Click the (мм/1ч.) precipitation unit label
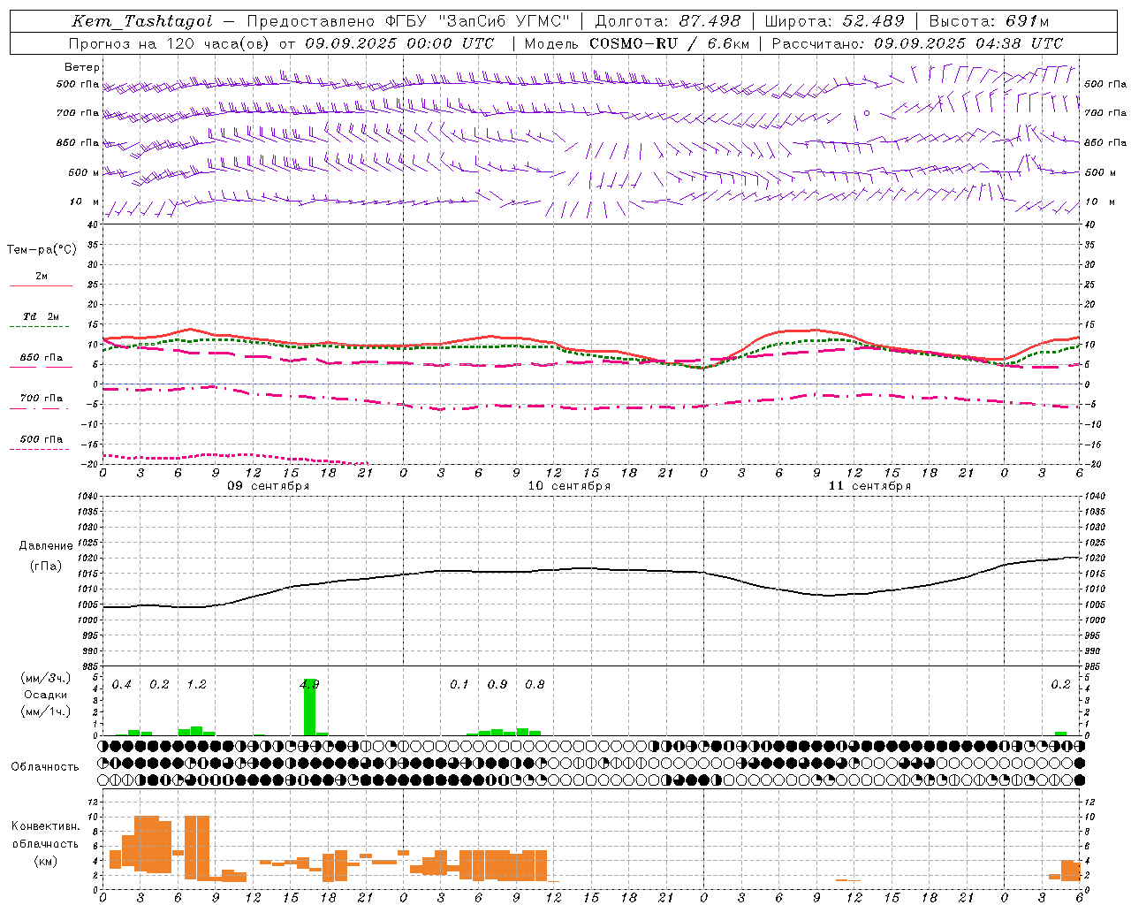This screenshot has height=905, width=1131. pos(45,711)
